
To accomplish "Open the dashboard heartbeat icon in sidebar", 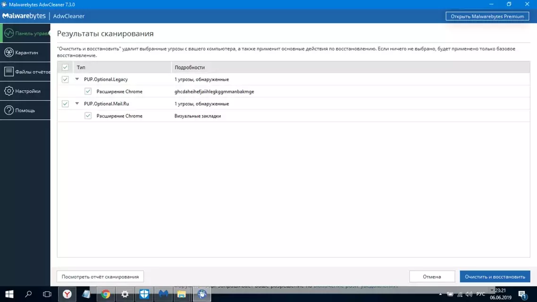I will (x=9, y=33).
